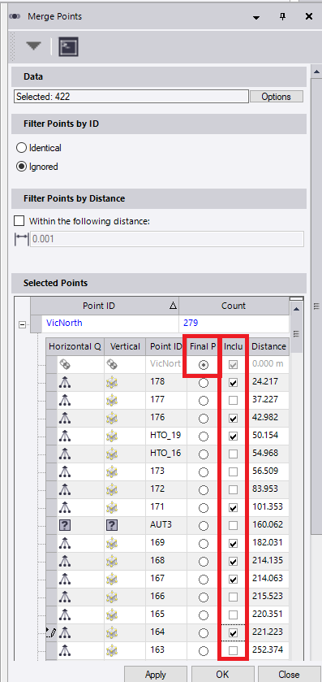Click the vertical quality icon for point 169
The image size is (322, 682).
[x=112, y=543]
